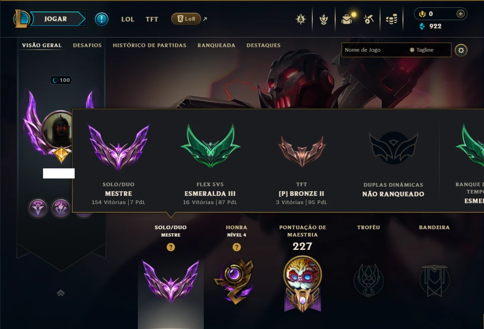Image resolution: width=484 pixels, height=329 pixels.
Task: Switch to the DESAFIOS tab
Action: coord(87,45)
